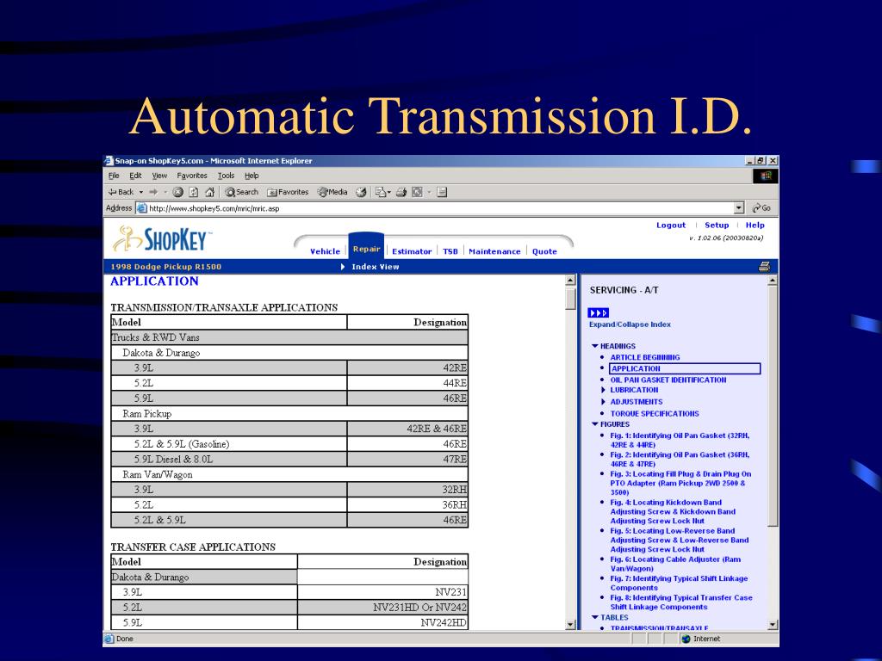
Task: Open the Back history dropdown arrow
Action: click(141, 192)
